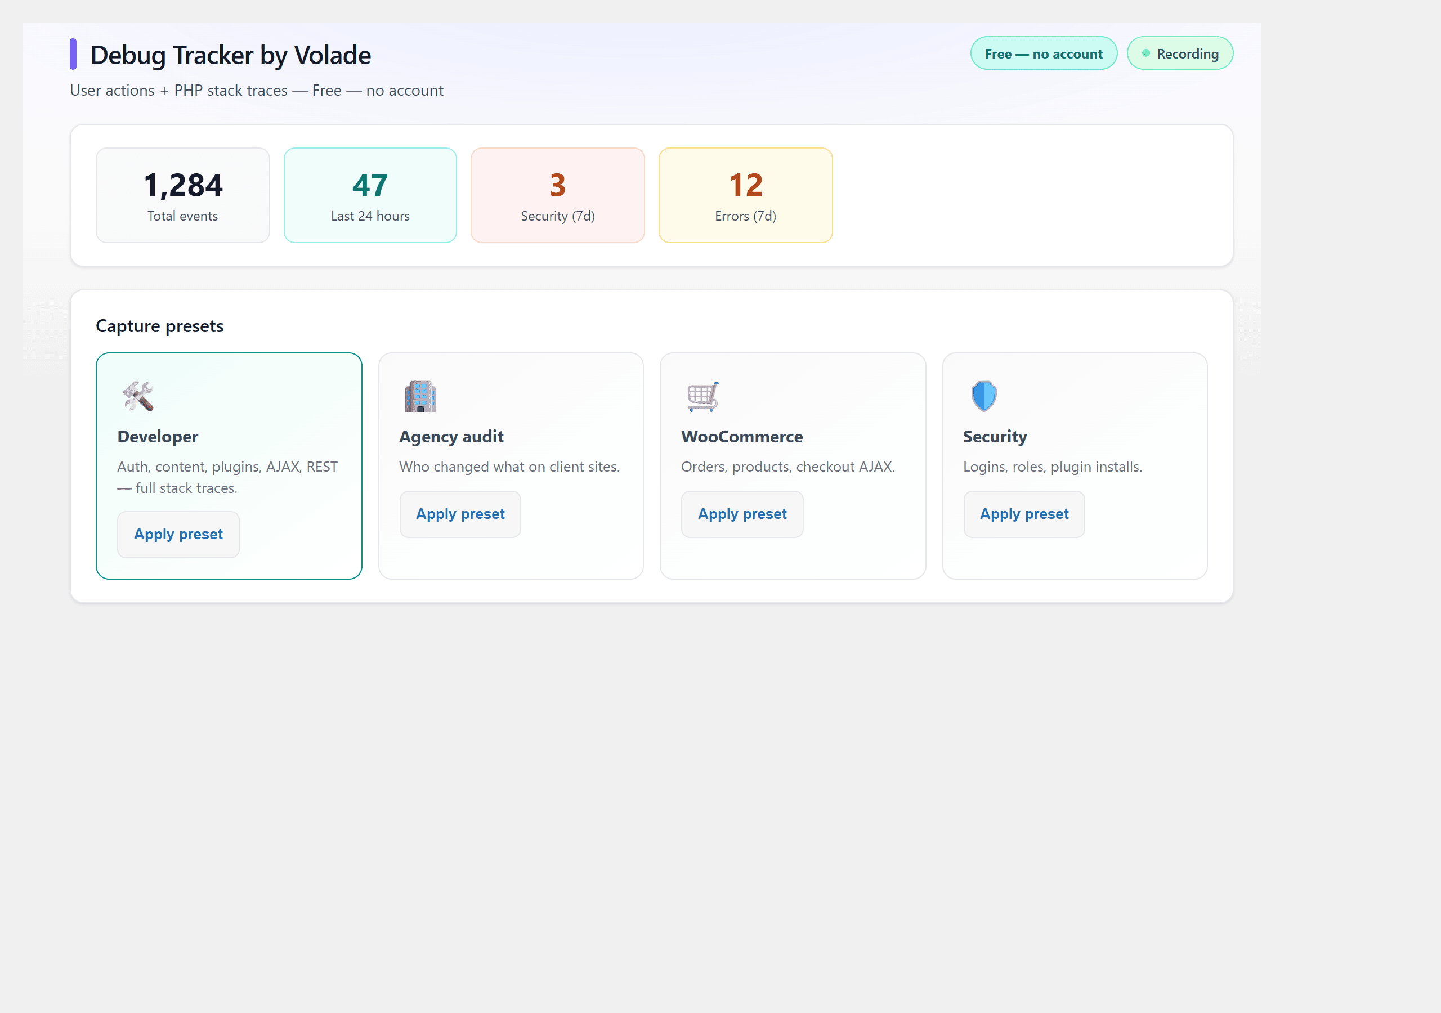Open the Total events stat card
The image size is (1441, 1013).
click(x=182, y=195)
